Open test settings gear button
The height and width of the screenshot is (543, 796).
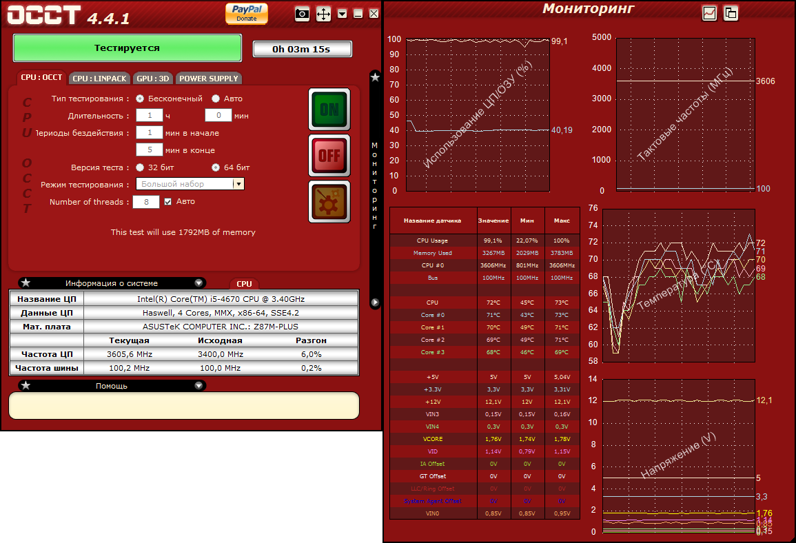pyautogui.click(x=329, y=201)
